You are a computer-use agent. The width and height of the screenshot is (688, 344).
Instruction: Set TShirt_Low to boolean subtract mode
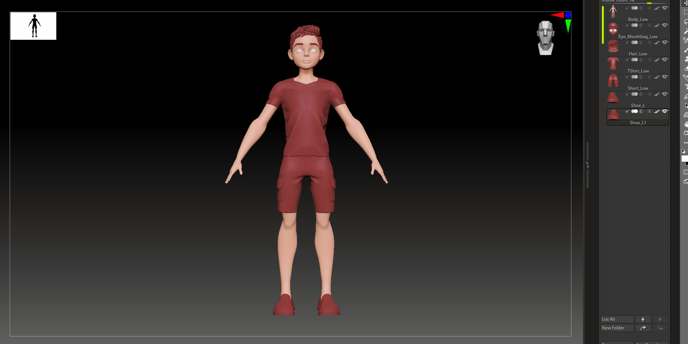coord(642,60)
